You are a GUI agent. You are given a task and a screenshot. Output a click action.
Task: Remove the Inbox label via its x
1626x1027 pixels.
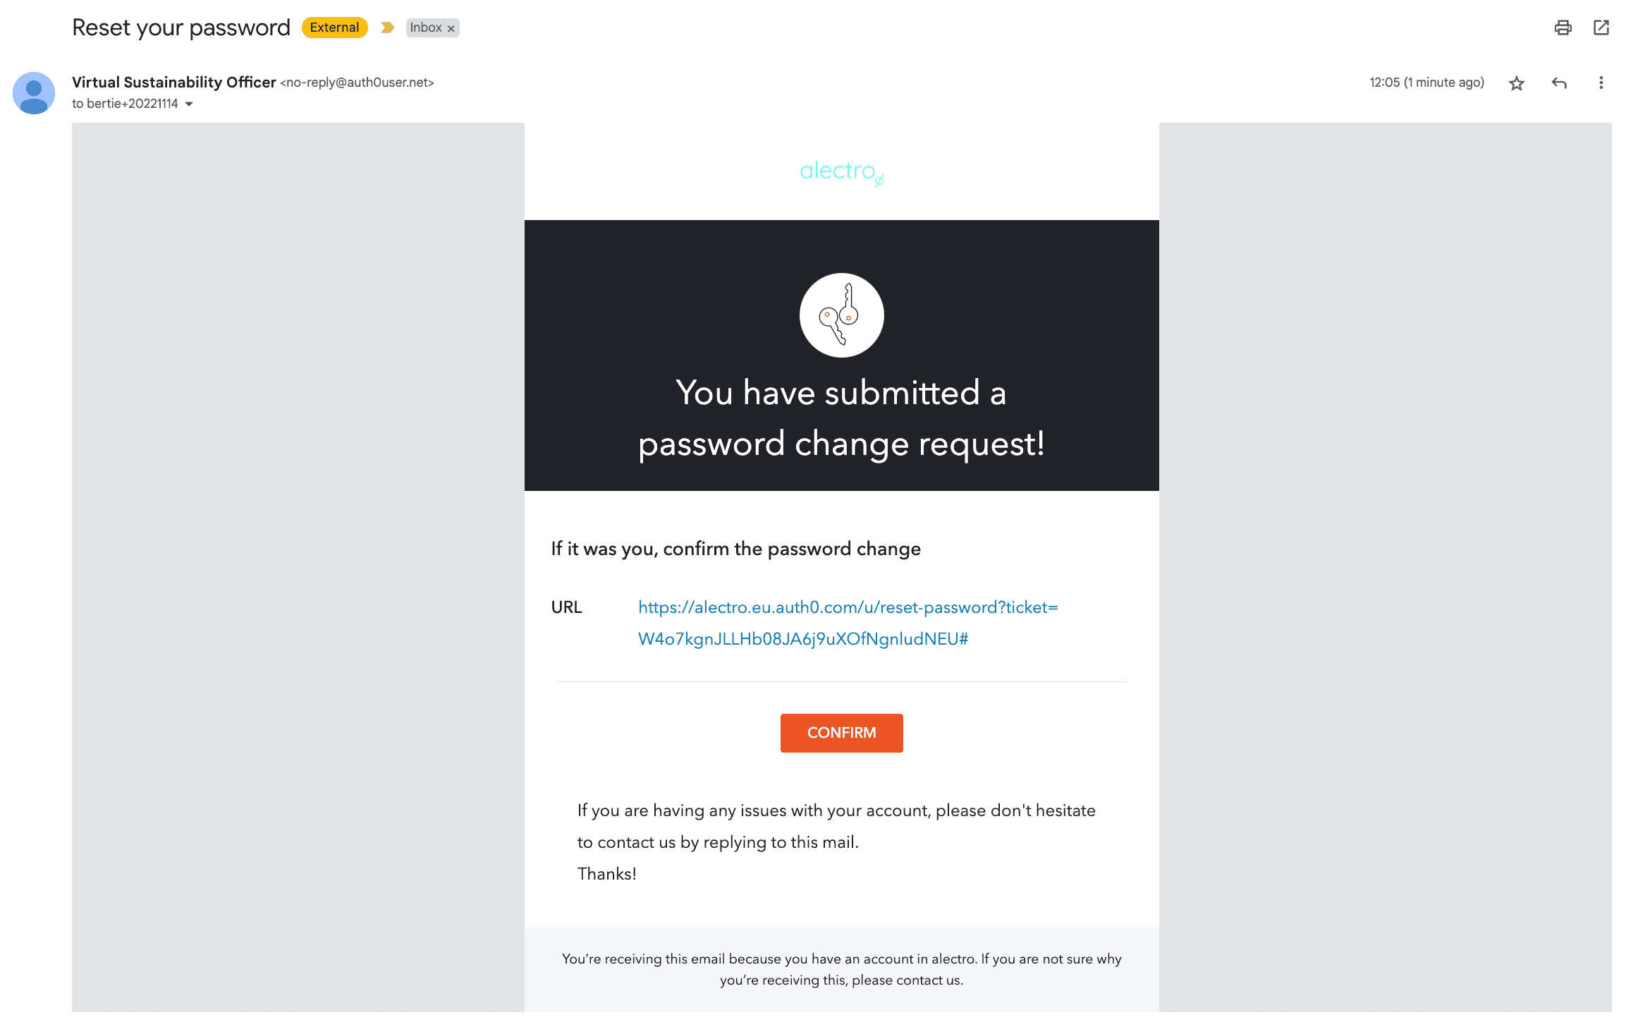point(451,29)
